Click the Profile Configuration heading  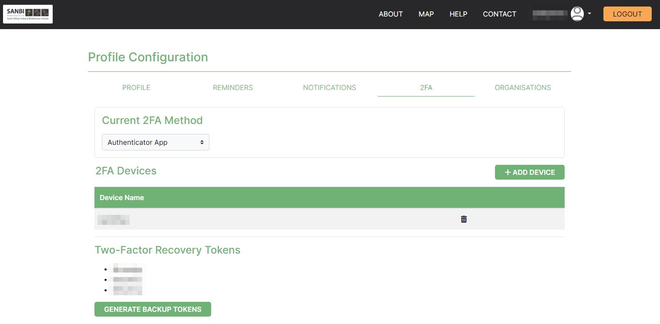[x=148, y=57]
